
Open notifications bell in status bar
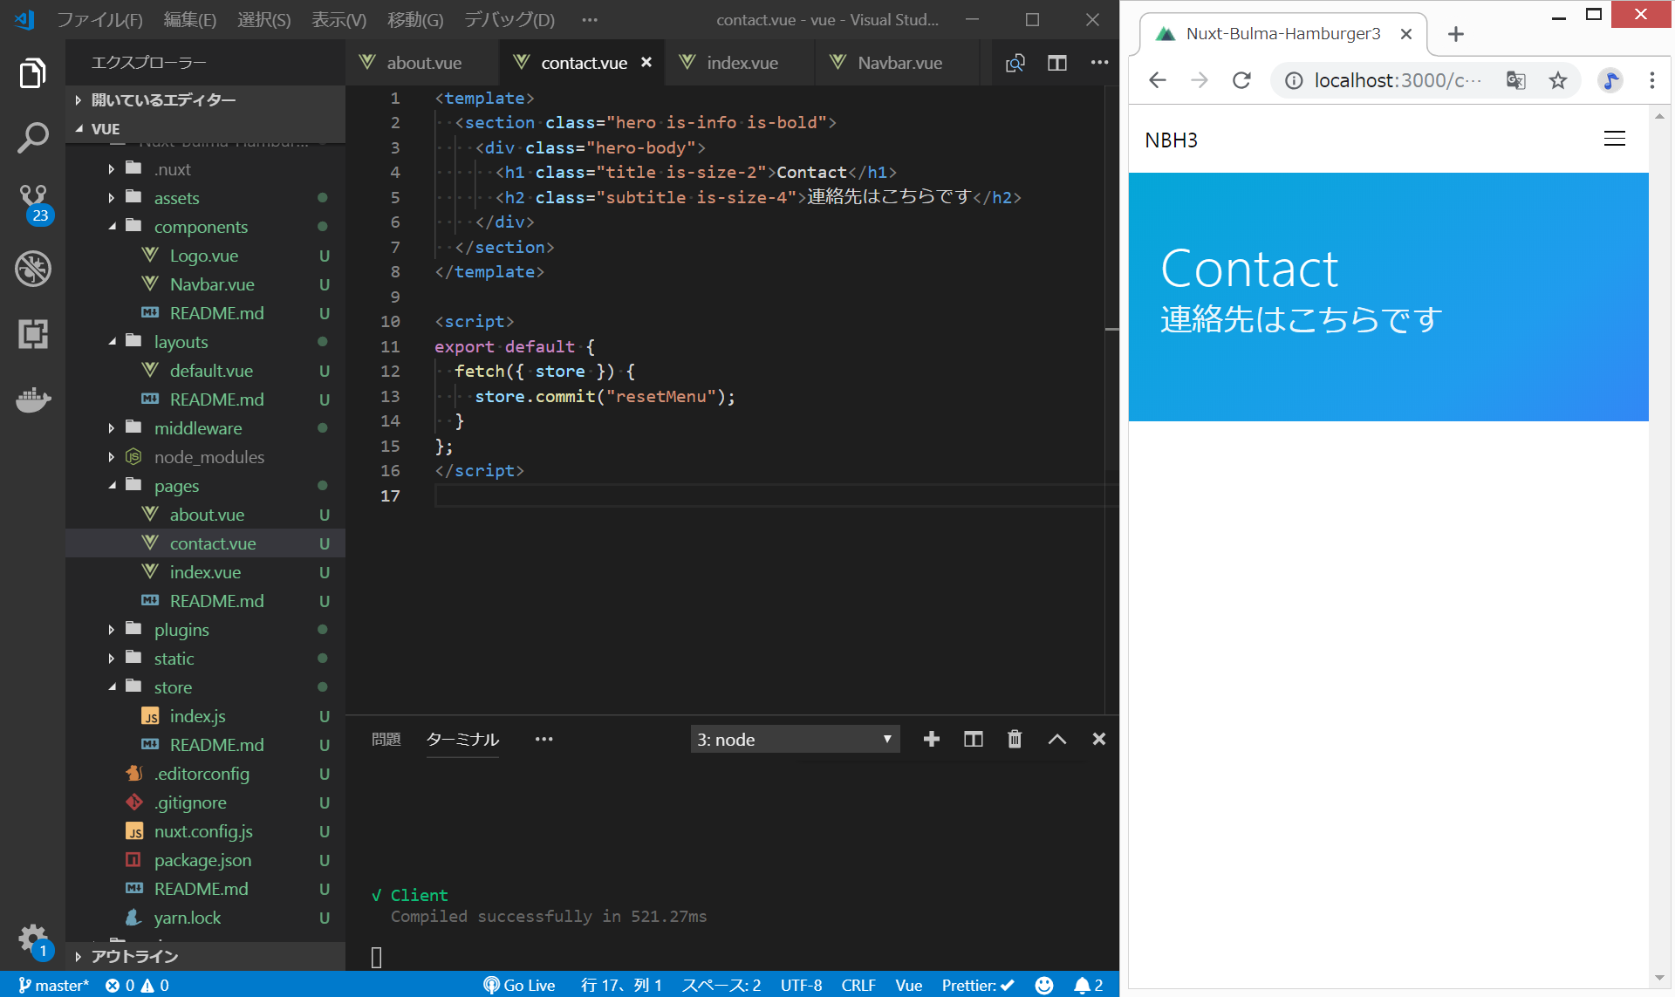point(1089,985)
